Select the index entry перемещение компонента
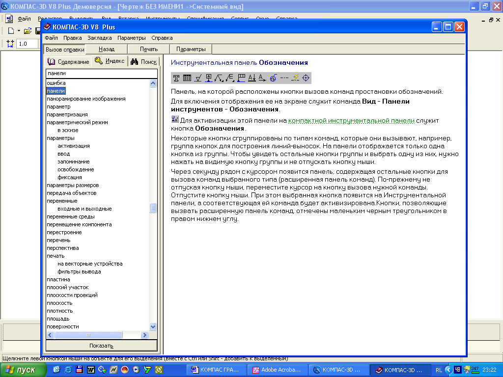The height and width of the screenshot is (377, 503). [79, 224]
